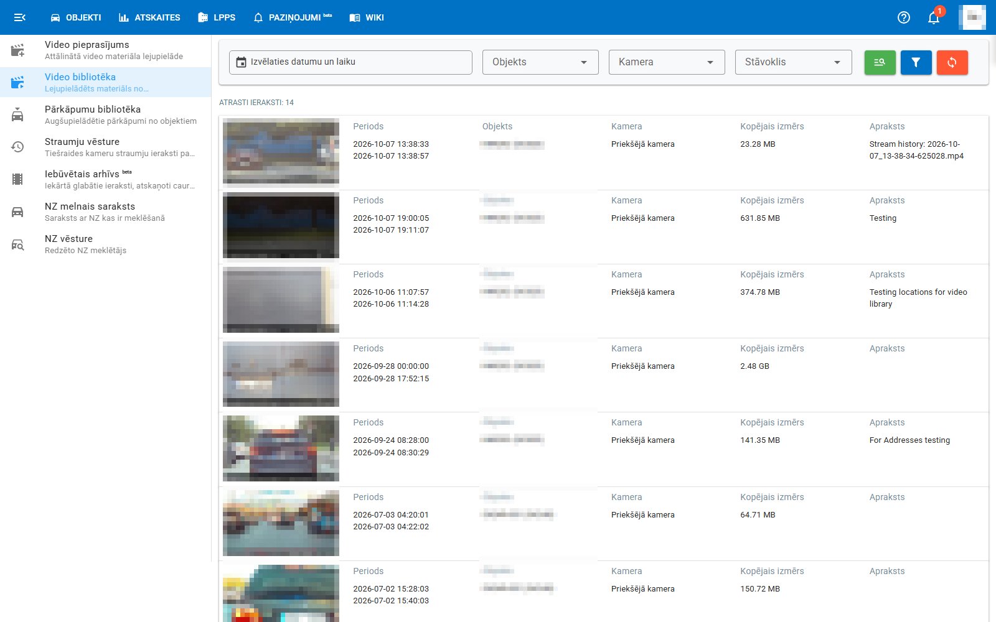996x622 pixels.
Task: Click the green search list button
Action: [880, 62]
